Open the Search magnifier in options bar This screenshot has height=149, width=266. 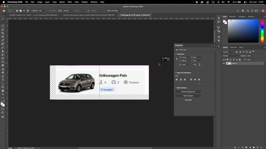point(248,11)
